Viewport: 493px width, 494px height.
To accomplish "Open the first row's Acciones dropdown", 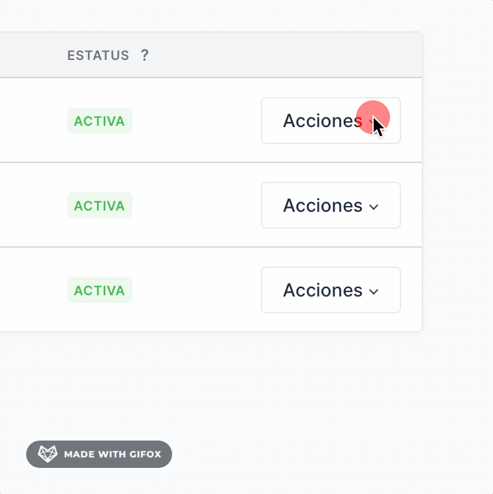I will [330, 121].
